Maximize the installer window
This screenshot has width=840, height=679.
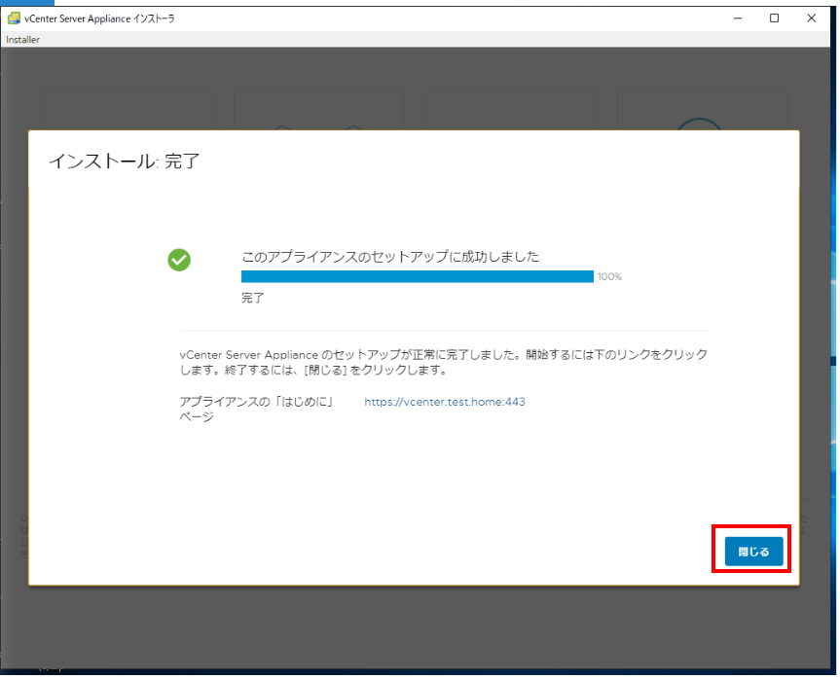[x=774, y=18]
